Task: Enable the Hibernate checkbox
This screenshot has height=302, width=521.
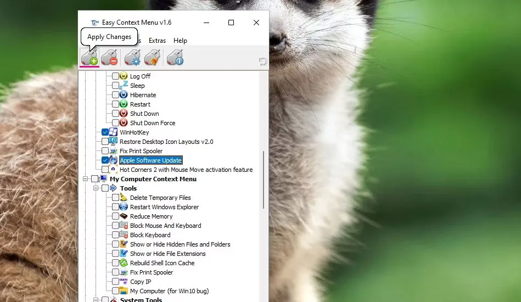Action: pos(115,94)
